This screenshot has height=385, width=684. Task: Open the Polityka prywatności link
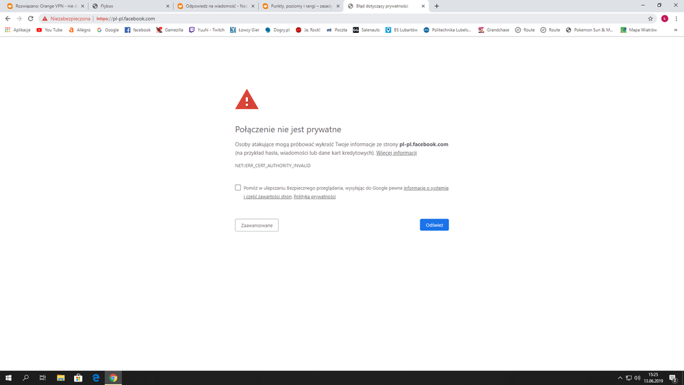tap(314, 197)
